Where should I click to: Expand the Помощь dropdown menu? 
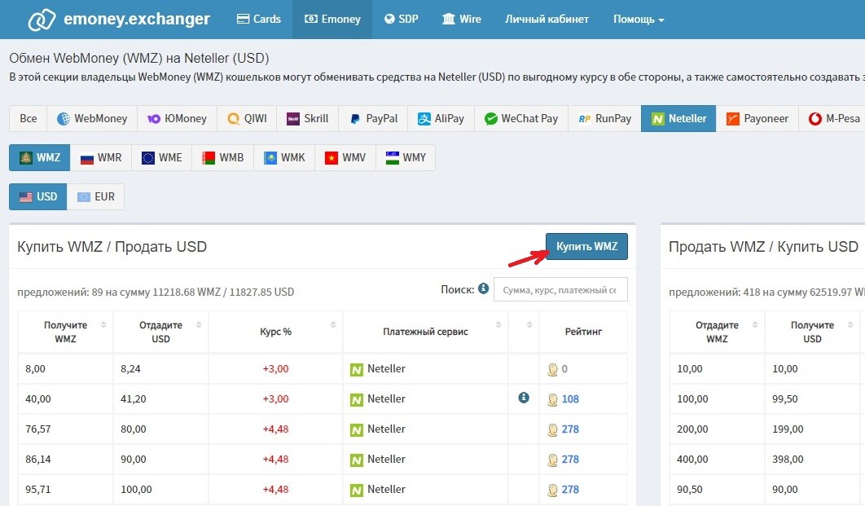639,20
